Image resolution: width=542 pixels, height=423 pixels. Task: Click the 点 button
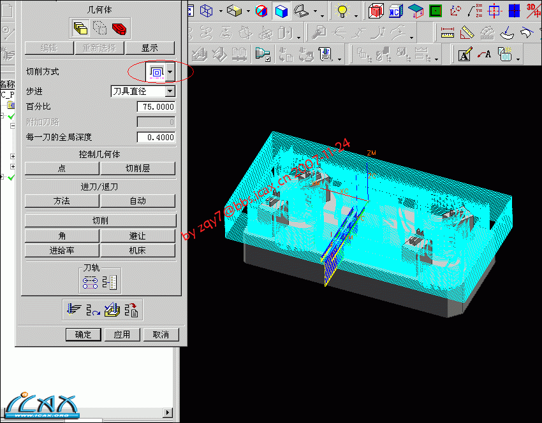click(x=62, y=168)
